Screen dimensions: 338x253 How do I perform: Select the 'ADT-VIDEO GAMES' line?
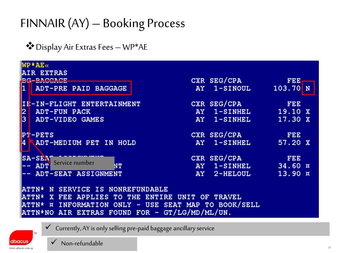pyautogui.click(x=70, y=119)
